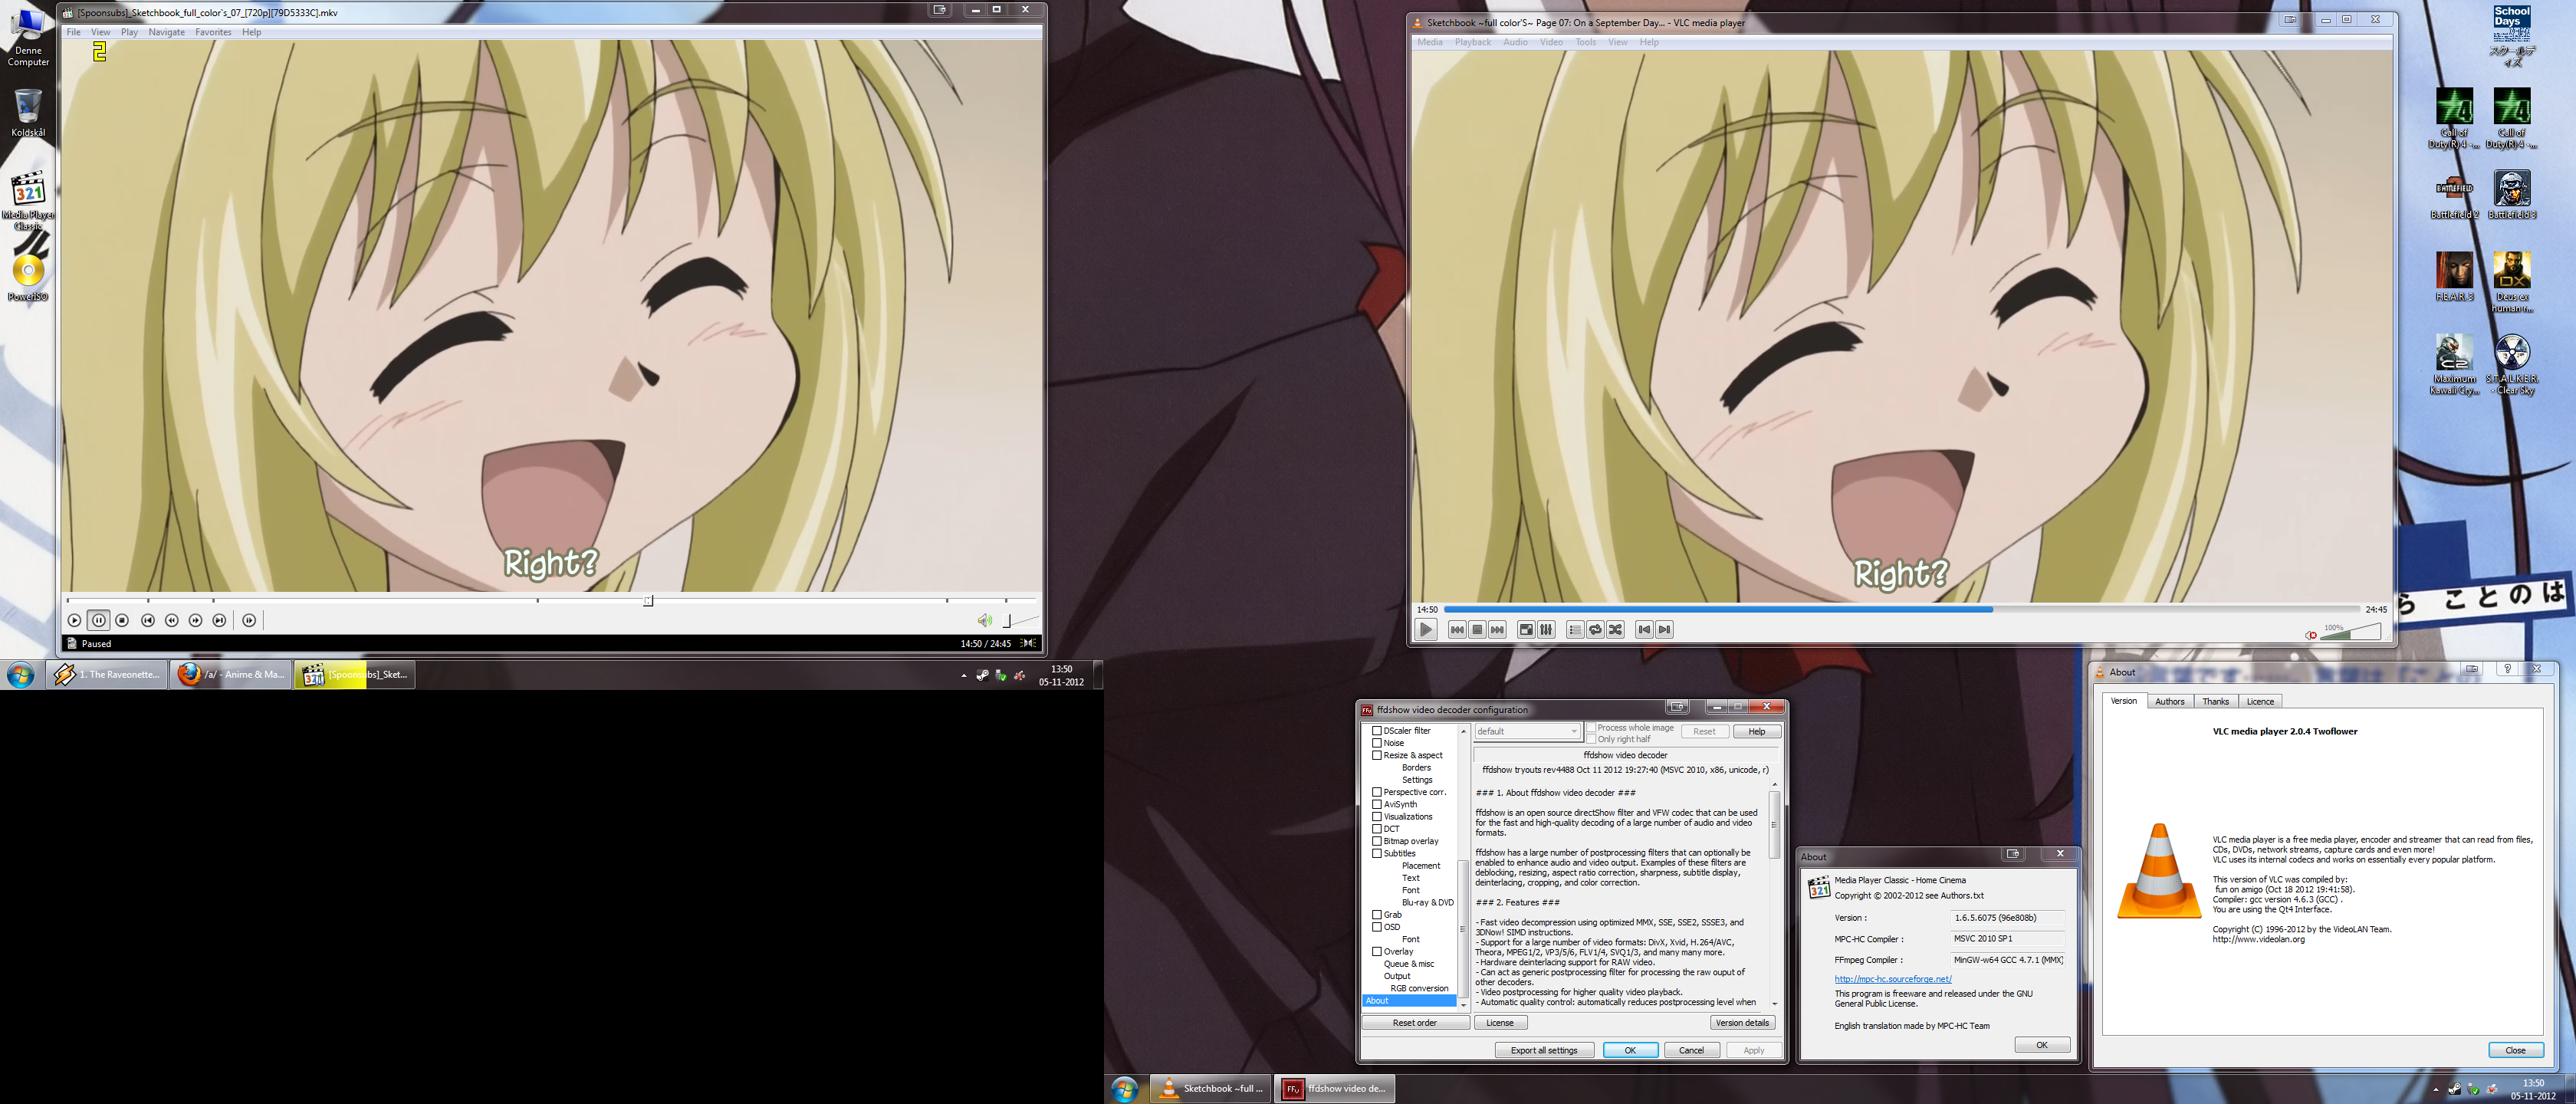This screenshot has height=1104, width=2576.
Task: Open VLC Playback menu
Action: [x=1472, y=42]
